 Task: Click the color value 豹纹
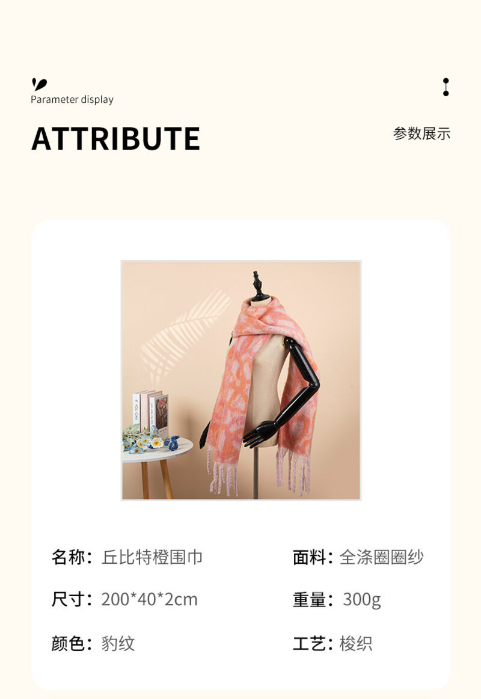118,643
